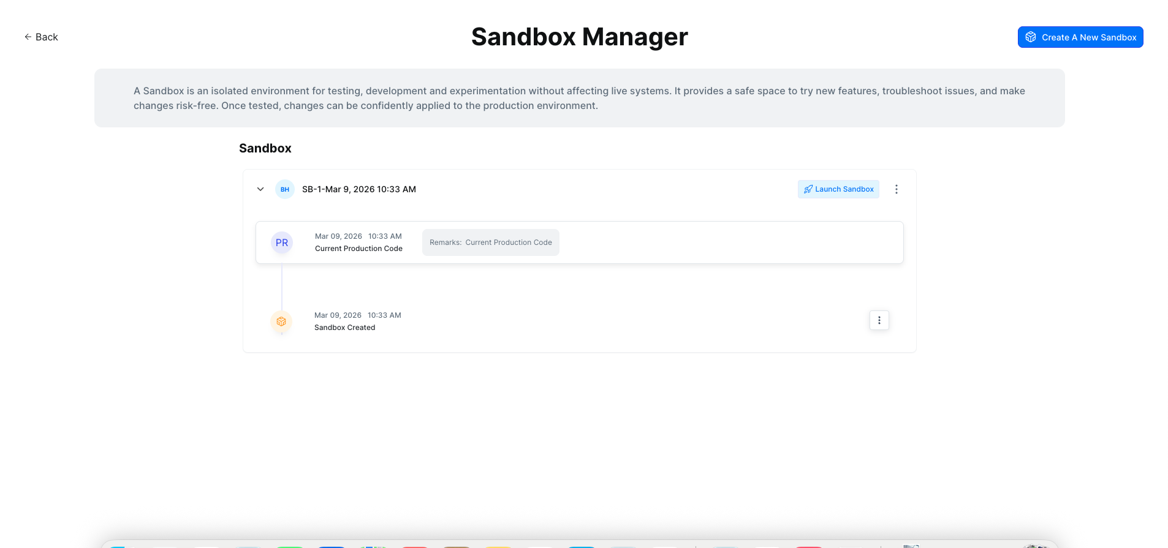
Task: Click the sandbox description paragraph
Action: point(579,98)
